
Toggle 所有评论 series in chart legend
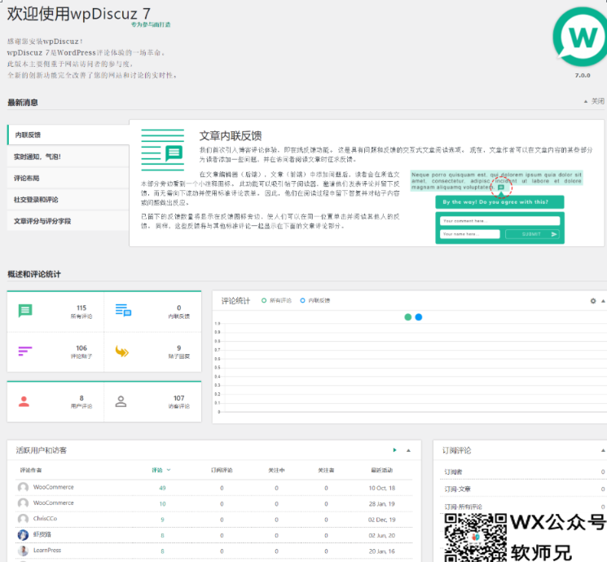(276, 300)
